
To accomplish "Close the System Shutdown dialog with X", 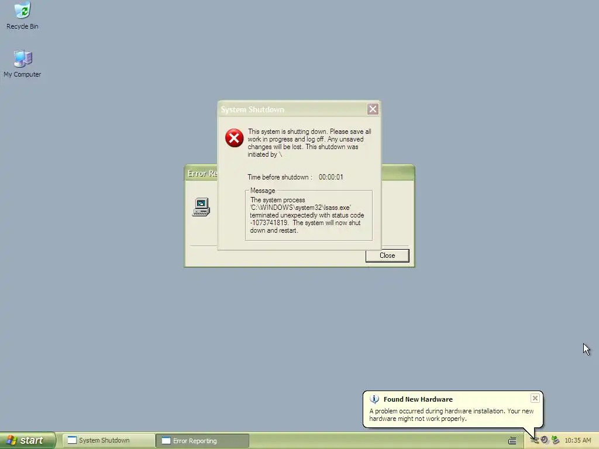I will coord(373,109).
